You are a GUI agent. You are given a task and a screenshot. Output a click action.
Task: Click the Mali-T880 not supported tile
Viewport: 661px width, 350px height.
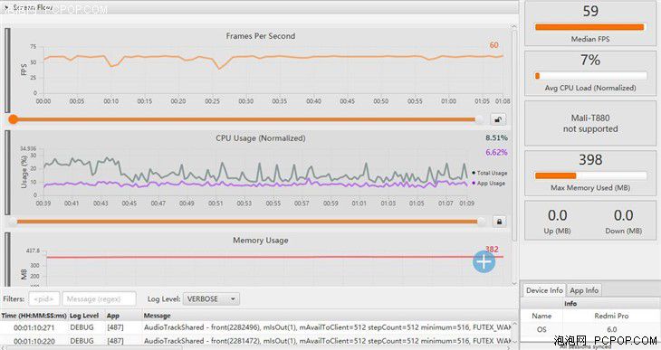(x=590, y=123)
